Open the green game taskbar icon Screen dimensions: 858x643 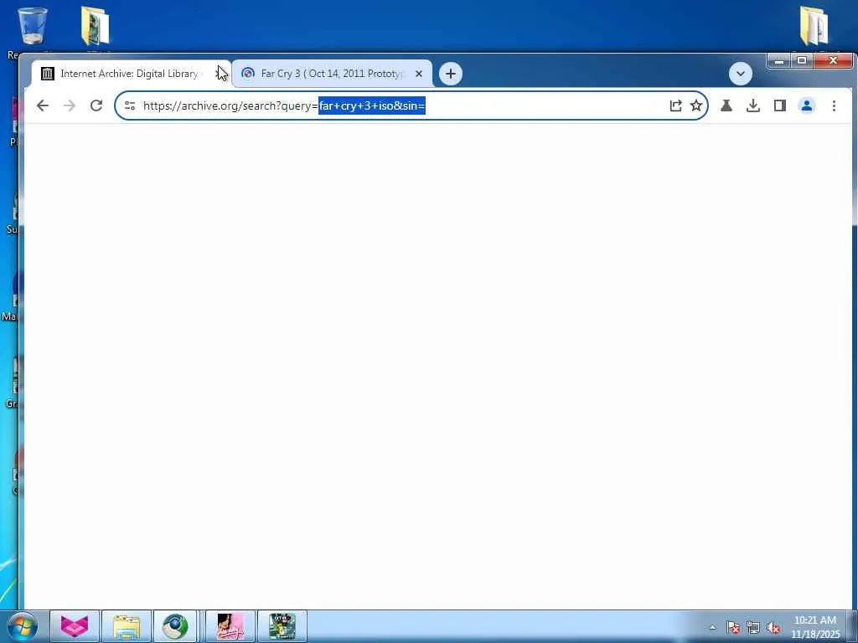pyautogui.click(x=282, y=626)
